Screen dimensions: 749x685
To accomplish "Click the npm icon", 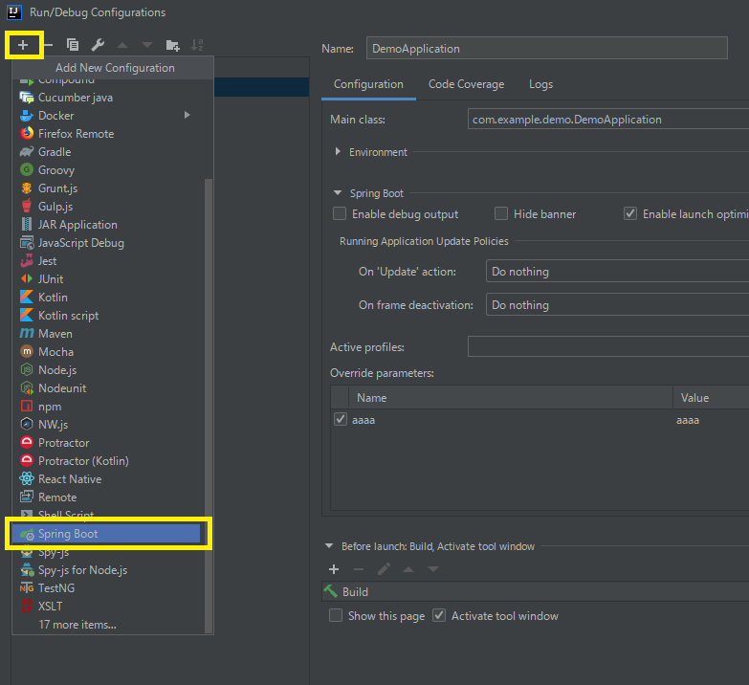I will tap(27, 407).
